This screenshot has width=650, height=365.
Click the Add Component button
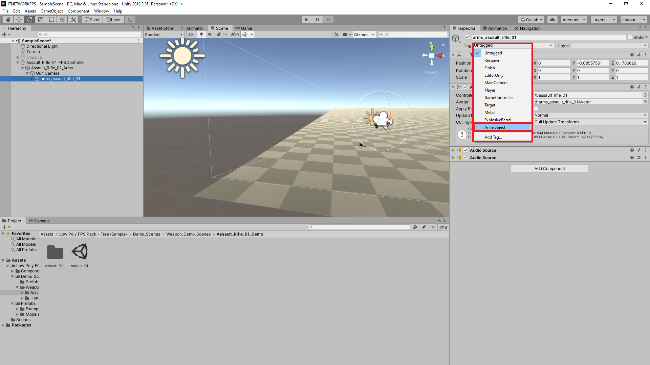(x=549, y=168)
